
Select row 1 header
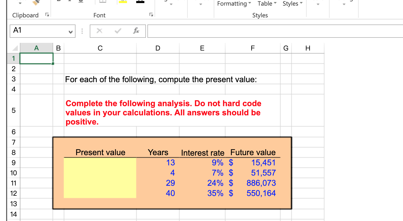tap(14, 58)
